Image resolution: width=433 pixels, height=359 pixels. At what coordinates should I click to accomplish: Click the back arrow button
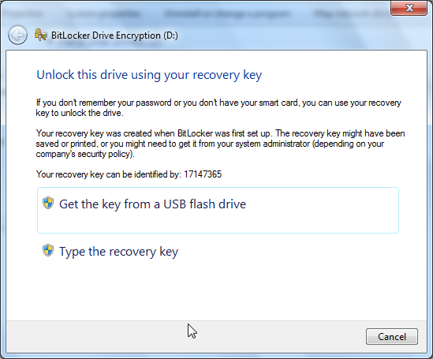pos(17,35)
